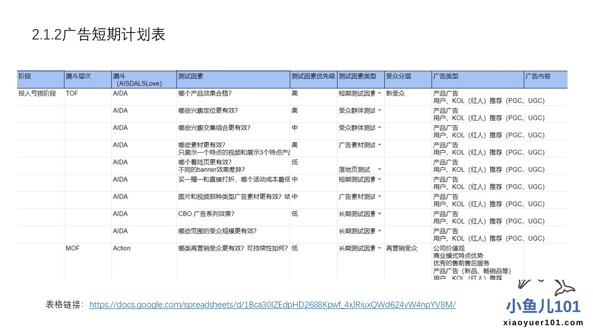Select the MOF funnel level cell

(73, 248)
